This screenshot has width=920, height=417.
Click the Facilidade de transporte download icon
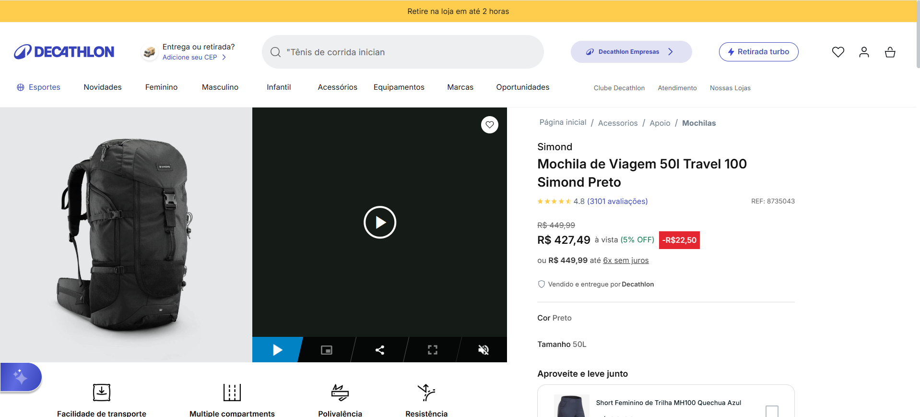pos(102,392)
